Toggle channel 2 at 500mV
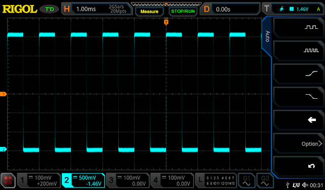 (x=83, y=180)
